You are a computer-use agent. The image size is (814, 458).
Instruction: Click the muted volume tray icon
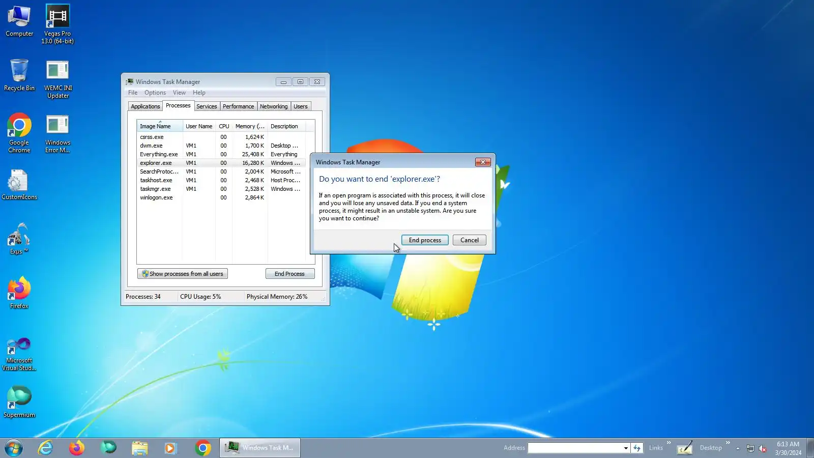pos(763,448)
